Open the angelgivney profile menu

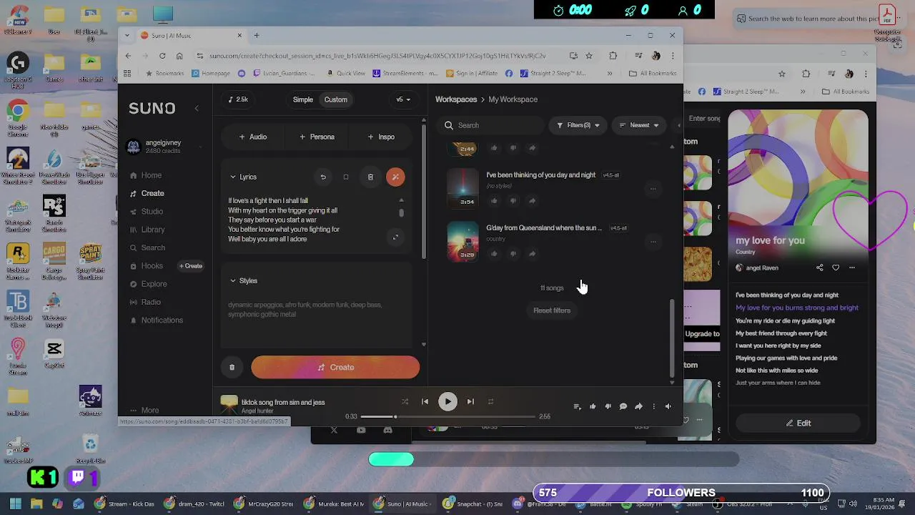(164, 147)
